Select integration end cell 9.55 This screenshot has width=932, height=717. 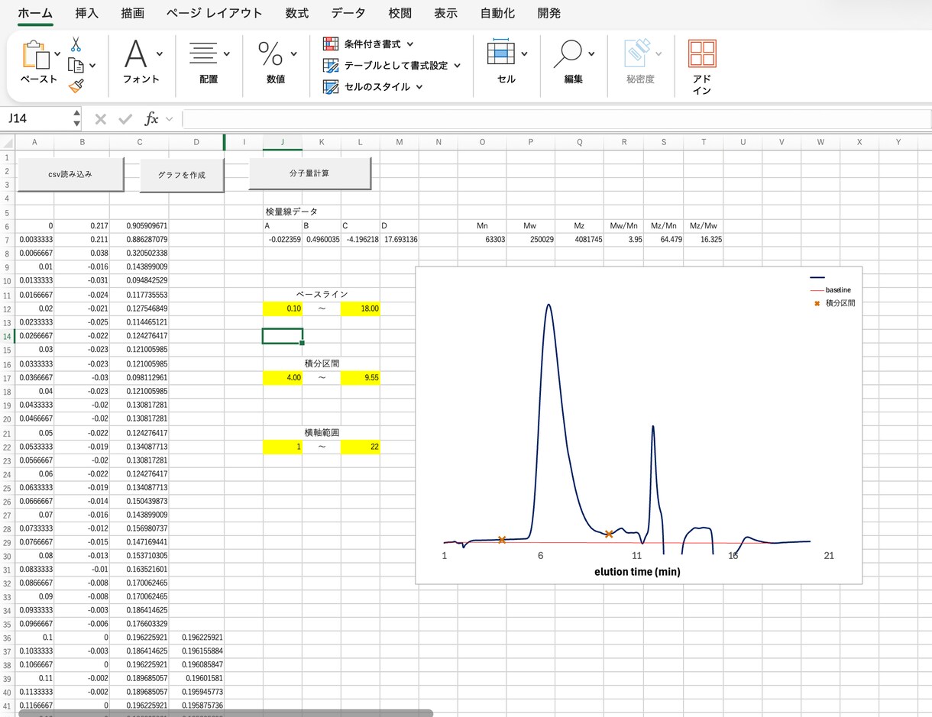click(x=361, y=378)
